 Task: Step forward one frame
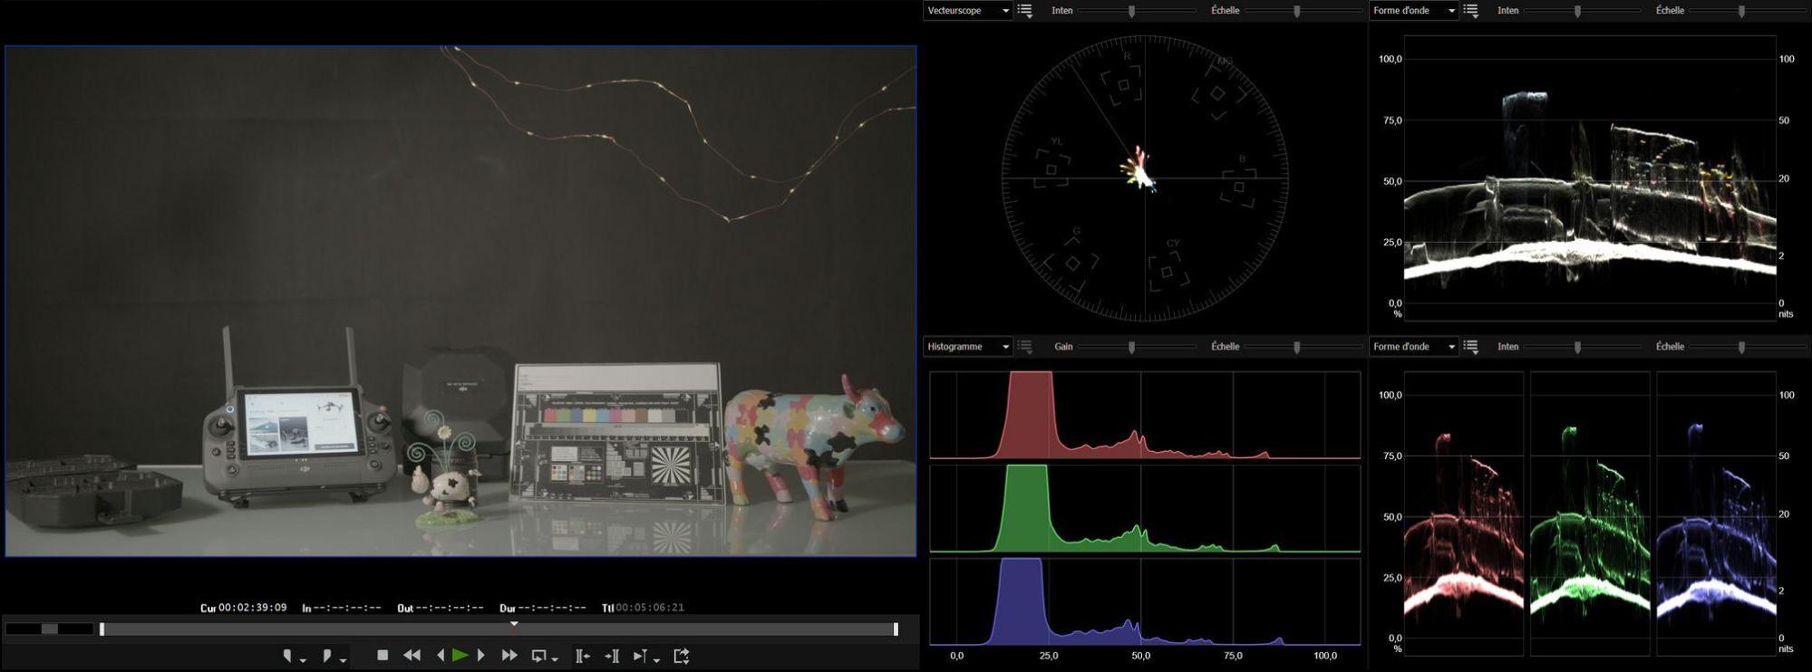(481, 655)
